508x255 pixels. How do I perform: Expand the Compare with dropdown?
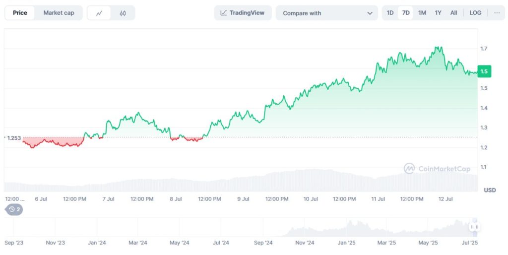point(327,13)
